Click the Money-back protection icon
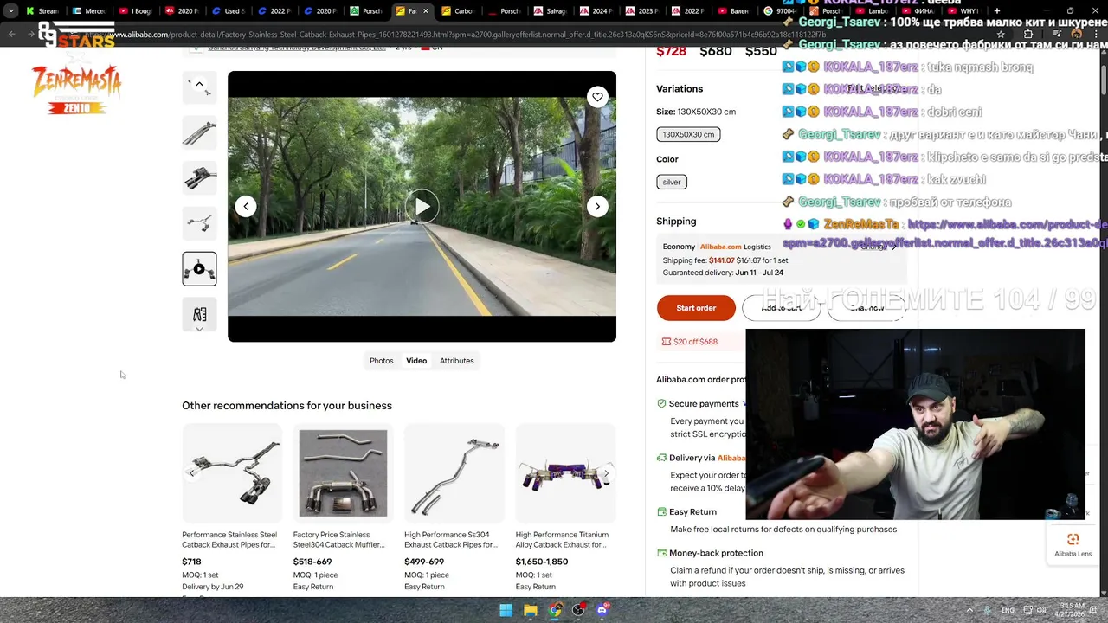The width and height of the screenshot is (1108, 623). 661,553
